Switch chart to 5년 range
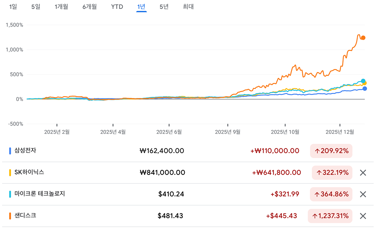This screenshot has width=380, height=228. click(164, 7)
